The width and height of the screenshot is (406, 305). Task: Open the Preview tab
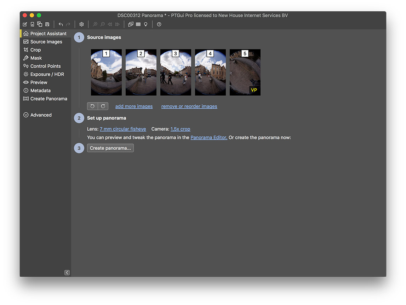(x=45, y=82)
